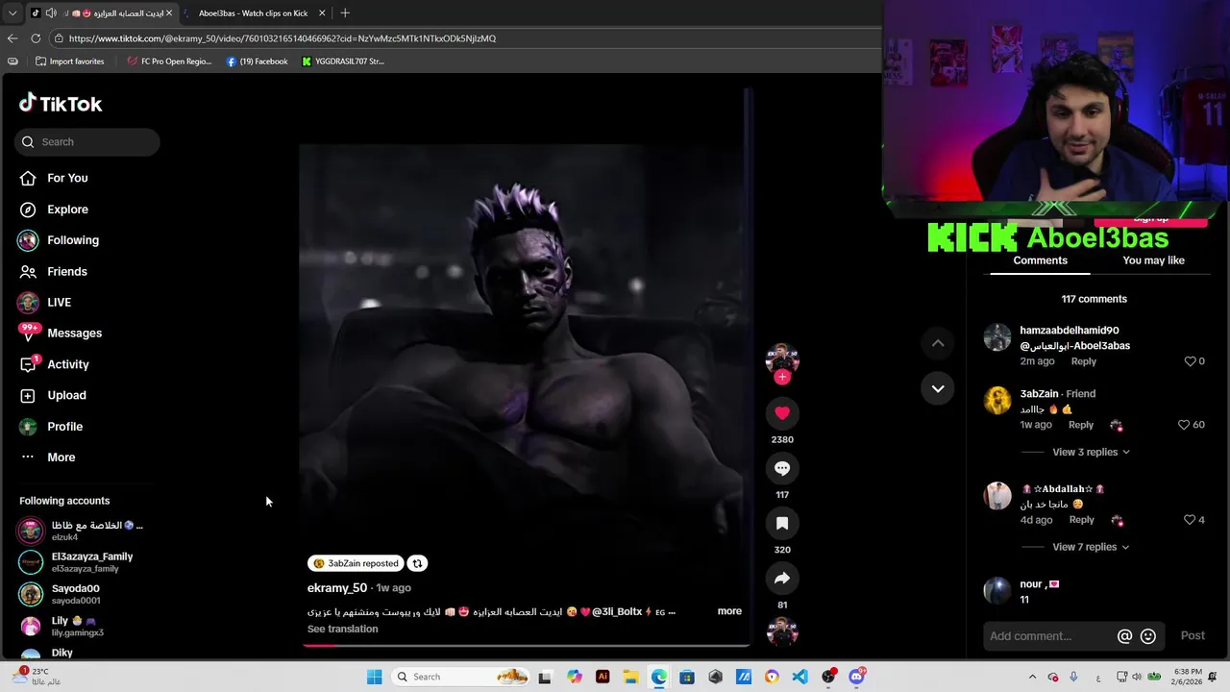Open Messages inbox
This screenshot has height=692, width=1230.
pyautogui.click(x=61, y=334)
